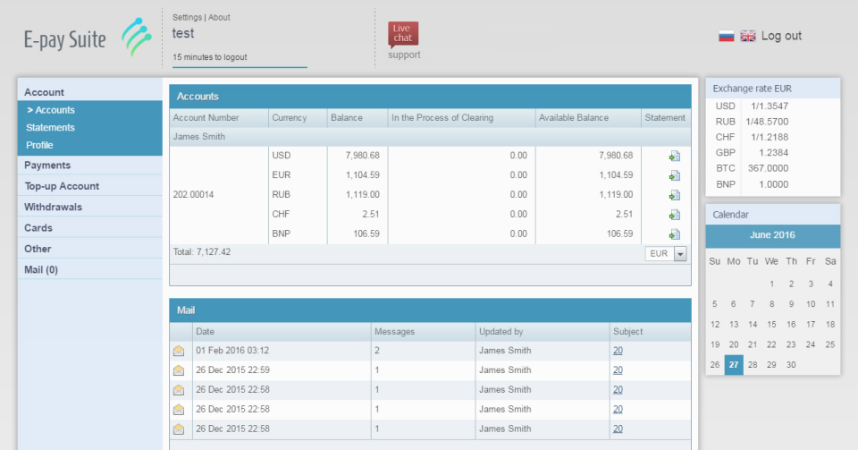The width and height of the screenshot is (858, 450).
Task: Click the EUR available balance 1,104.59
Action: tap(616, 175)
